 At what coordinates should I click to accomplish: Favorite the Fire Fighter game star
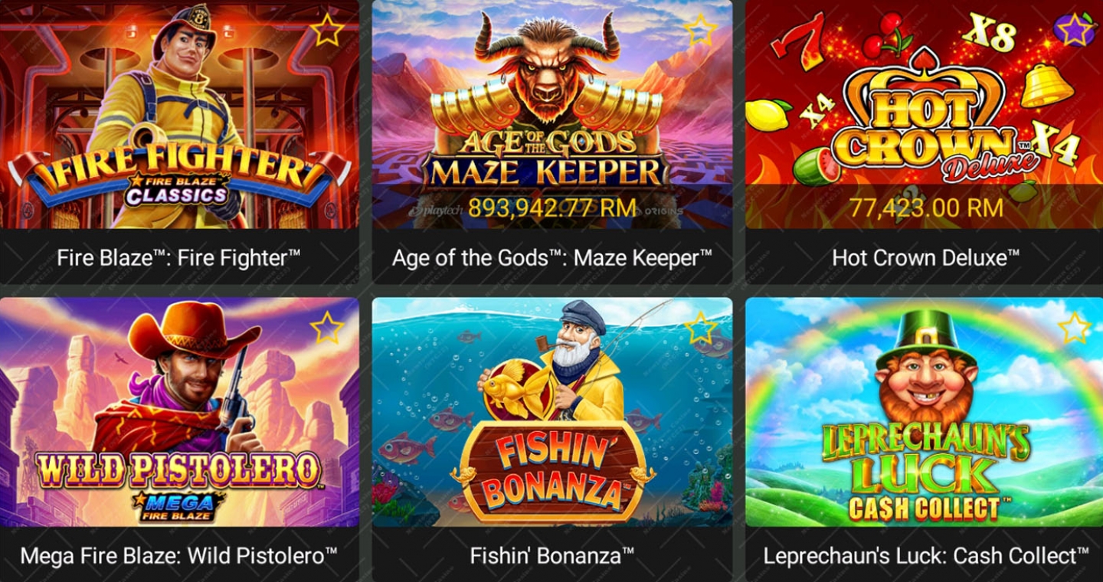click(327, 30)
